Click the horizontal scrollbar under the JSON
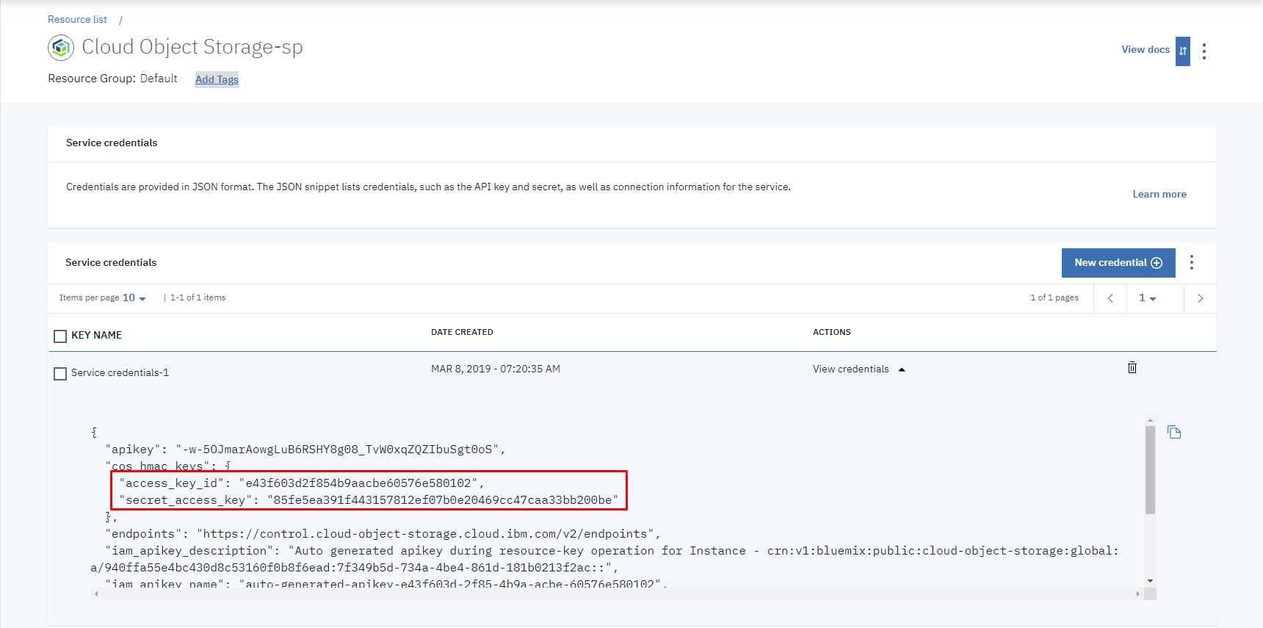The image size is (1263, 628). (617, 593)
